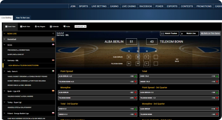Image resolution: width=222 pixels, height=120 pixels.
Task: Switch to Multi View grid icon
Action: (21, 26)
